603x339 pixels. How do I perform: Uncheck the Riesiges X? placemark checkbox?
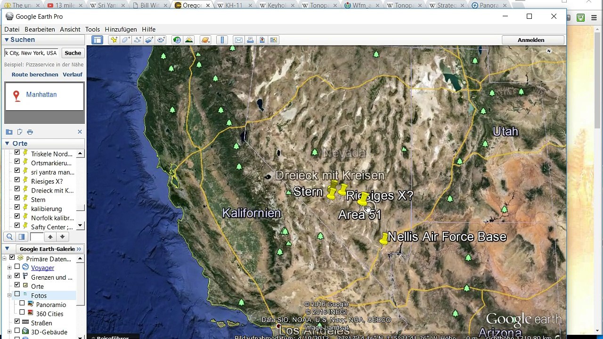[x=17, y=180]
